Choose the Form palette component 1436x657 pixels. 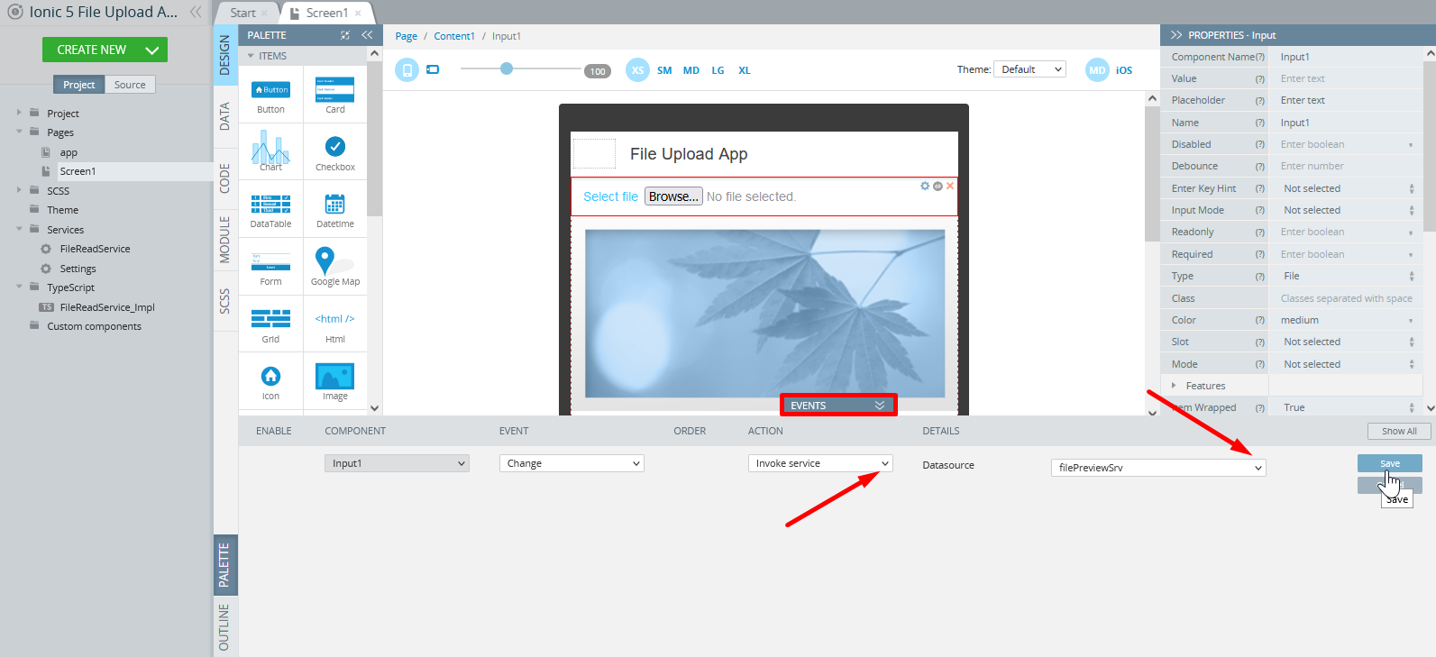pyautogui.click(x=270, y=268)
